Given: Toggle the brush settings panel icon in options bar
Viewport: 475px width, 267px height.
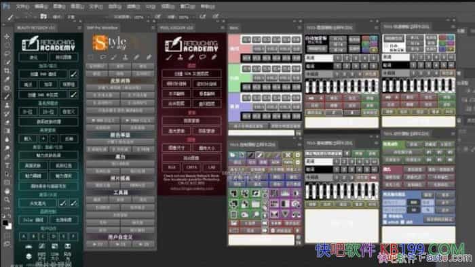Looking at the screenshot, I should 43,16.
